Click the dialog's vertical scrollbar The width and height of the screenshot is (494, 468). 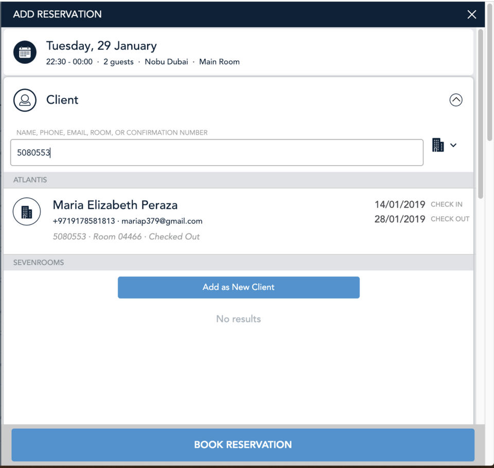point(481,114)
